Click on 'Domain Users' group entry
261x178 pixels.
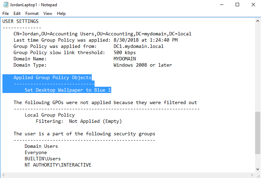[41, 146]
